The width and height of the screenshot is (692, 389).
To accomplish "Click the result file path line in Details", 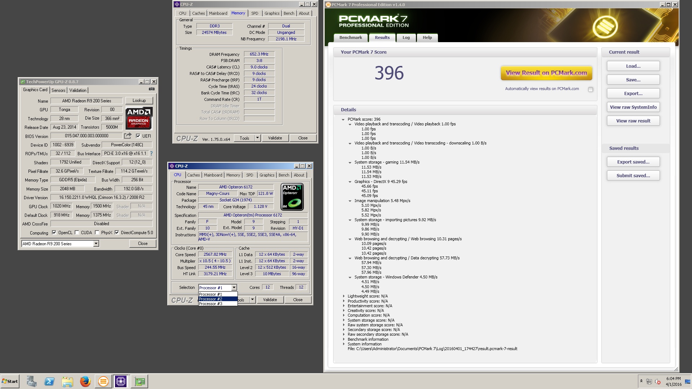I will (432, 349).
